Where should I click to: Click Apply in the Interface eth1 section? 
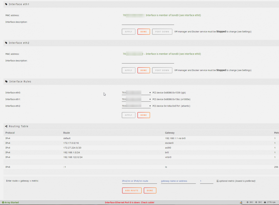[128, 32]
